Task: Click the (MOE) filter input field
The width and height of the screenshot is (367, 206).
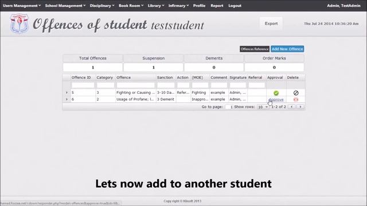Action: (x=200, y=85)
